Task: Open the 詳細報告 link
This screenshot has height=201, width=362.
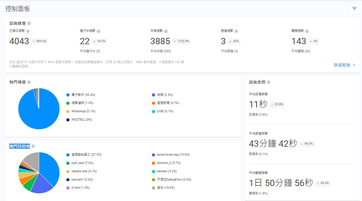Action: [342, 65]
